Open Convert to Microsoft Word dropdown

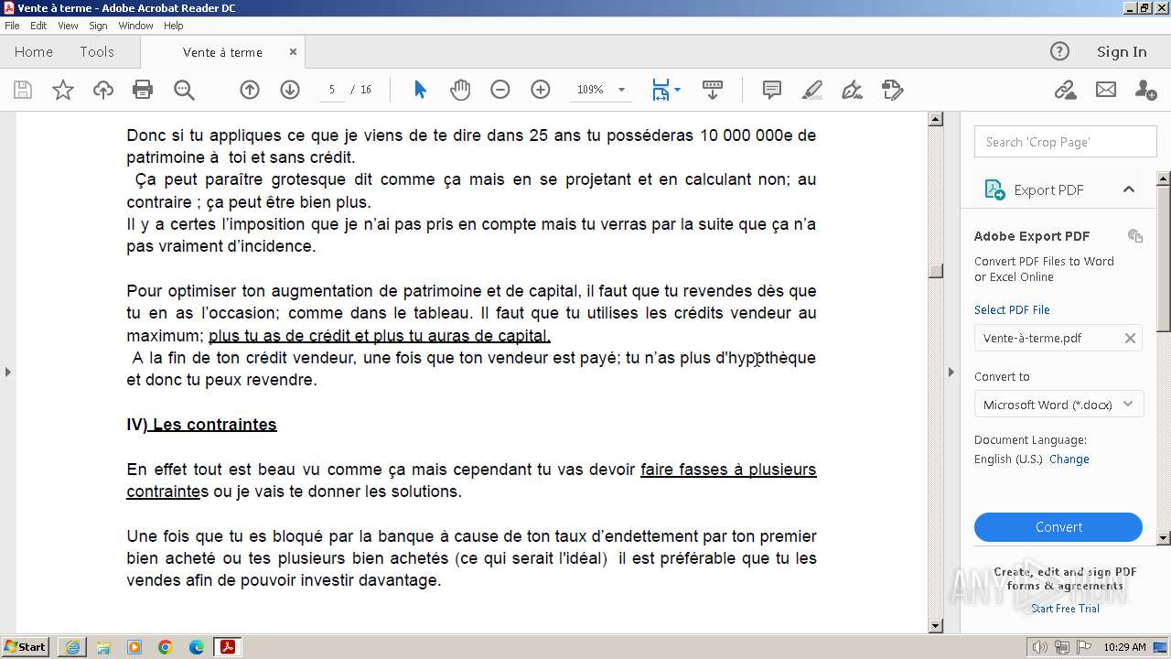(1058, 405)
